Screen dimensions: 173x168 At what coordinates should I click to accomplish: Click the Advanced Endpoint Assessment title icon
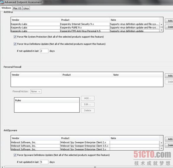(2, 2)
